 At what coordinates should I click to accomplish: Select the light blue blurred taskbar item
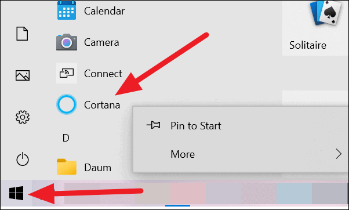(x=294, y=193)
